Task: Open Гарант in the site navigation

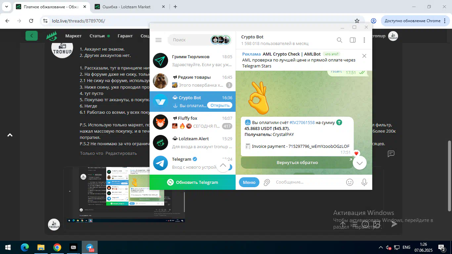Action: [x=125, y=36]
